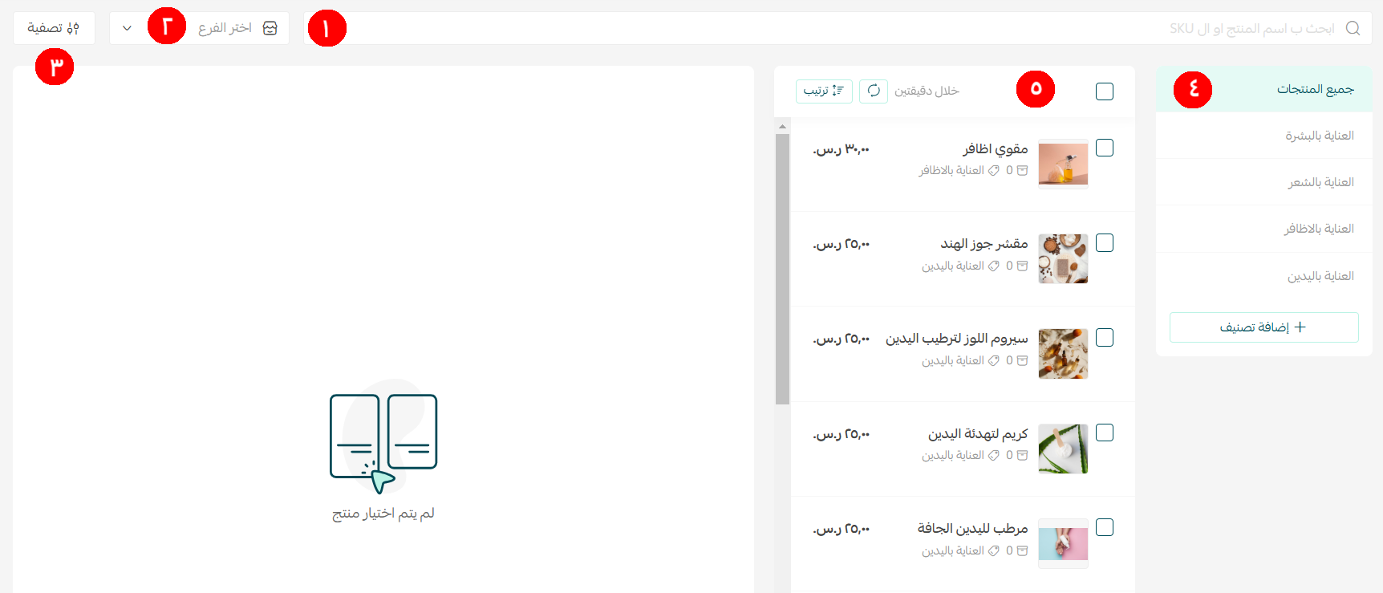Click the refresh icon beside خلال دقيقتين
The width and height of the screenshot is (1383, 593).
[874, 91]
